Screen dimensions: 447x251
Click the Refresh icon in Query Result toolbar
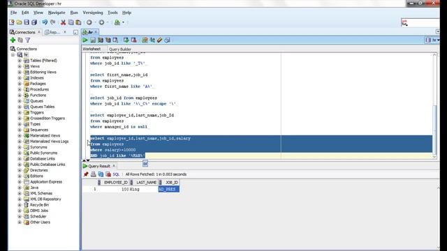[x=101, y=174]
